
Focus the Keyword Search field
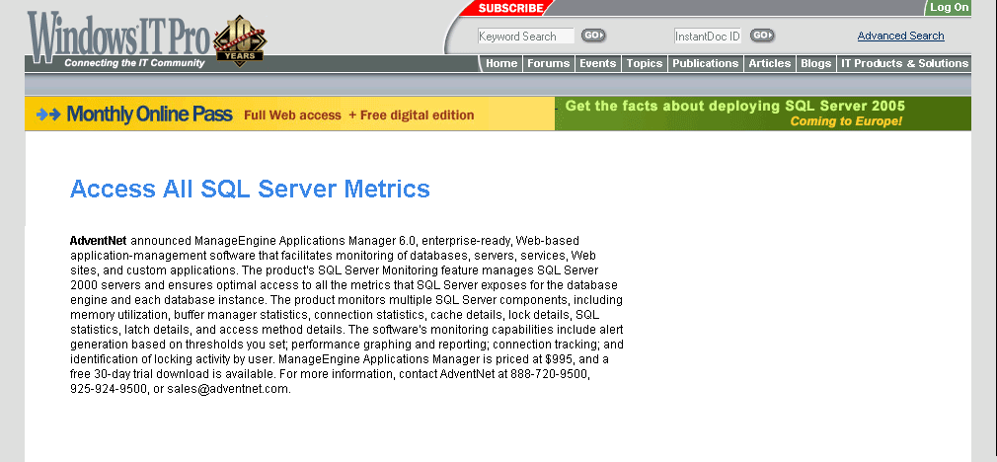click(x=526, y=37)
